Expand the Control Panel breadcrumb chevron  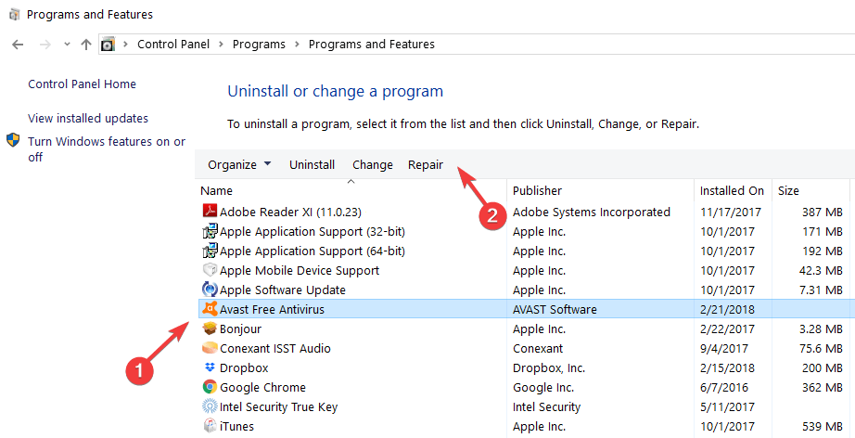coord(221,45)
